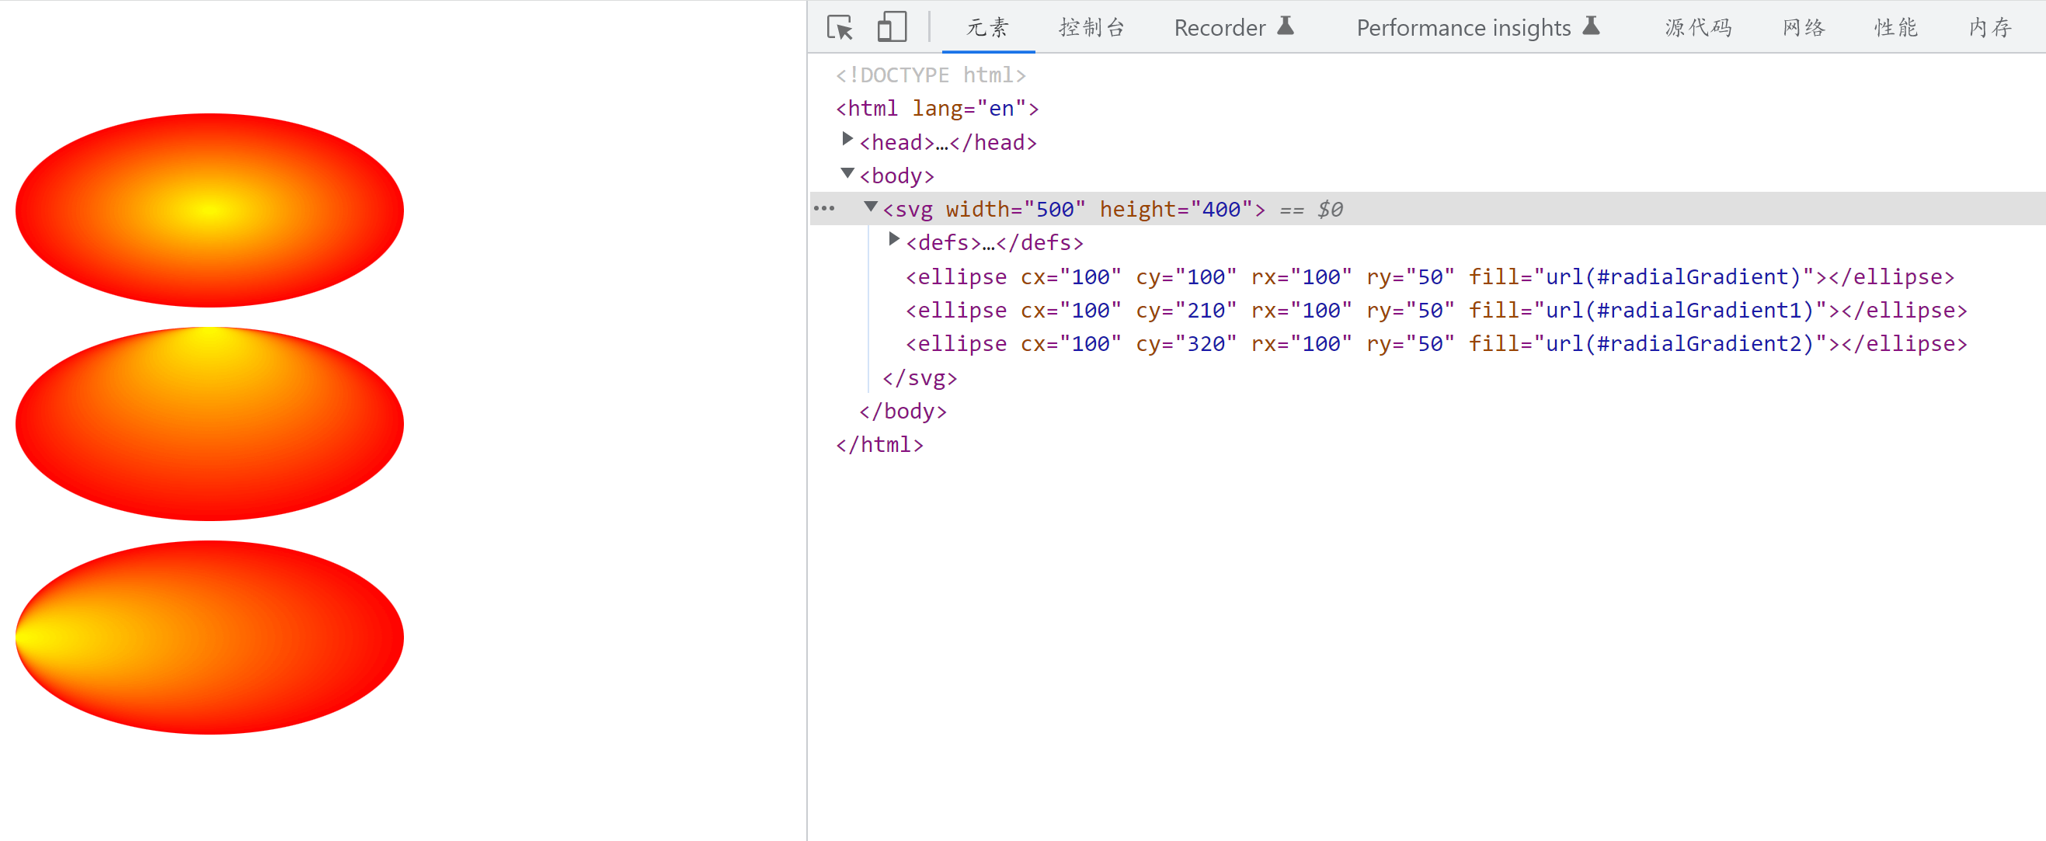Viewport: 2046px width, 841px height.
Task: Click the Performance insights flask icon
Action: point(1590,26)
